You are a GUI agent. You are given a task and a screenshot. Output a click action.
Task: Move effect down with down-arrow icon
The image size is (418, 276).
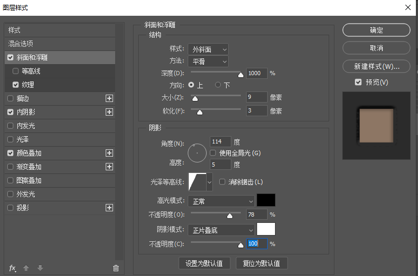pos(40,268)
